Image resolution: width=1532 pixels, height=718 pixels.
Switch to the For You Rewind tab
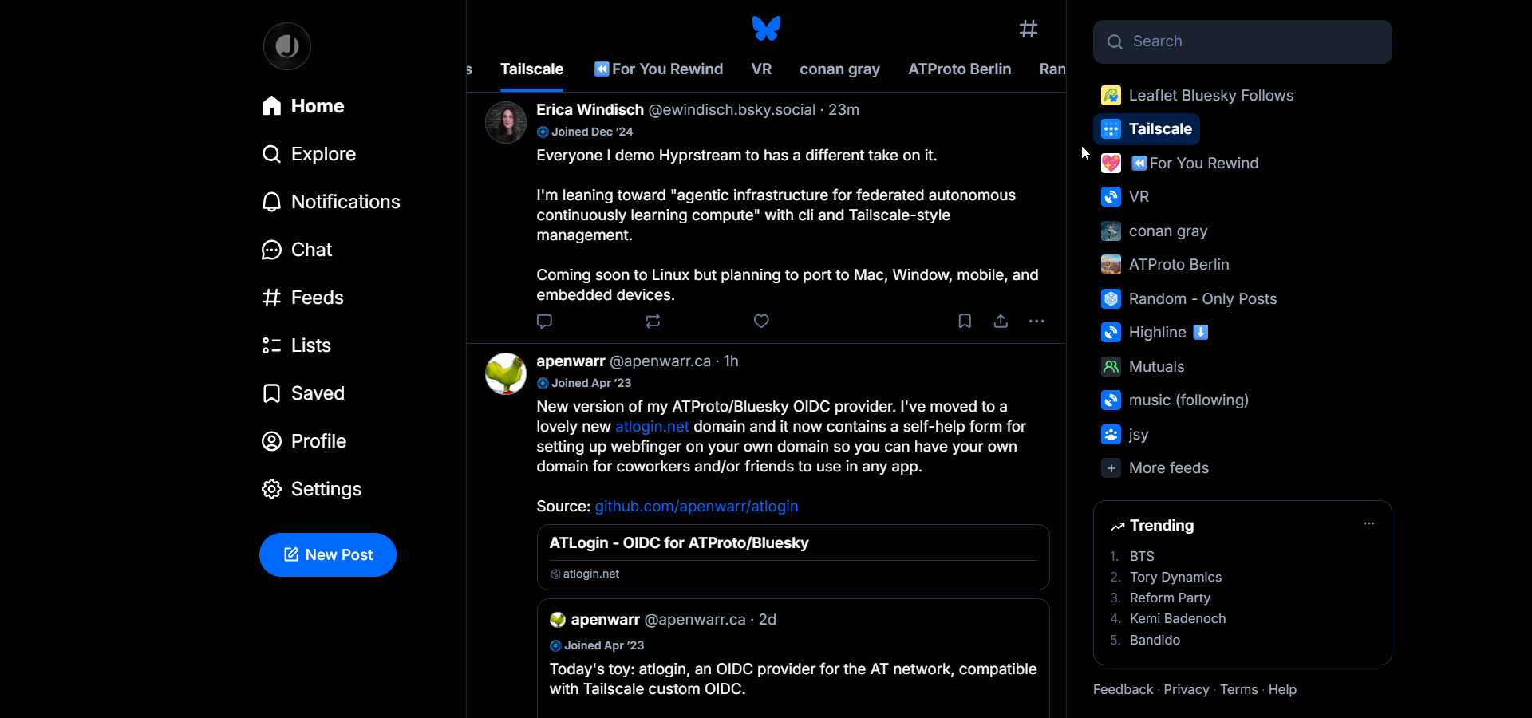[x=659, y=69]
